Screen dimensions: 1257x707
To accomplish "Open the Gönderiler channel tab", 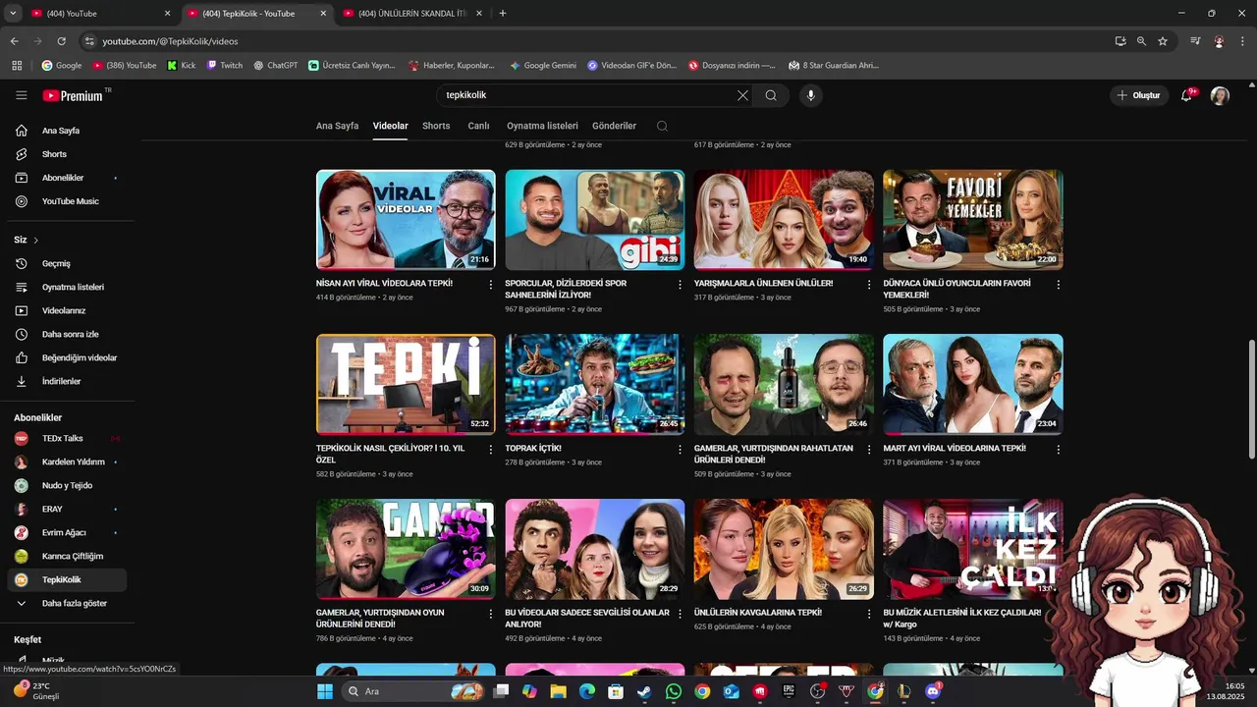I will (x=614, y=126).
